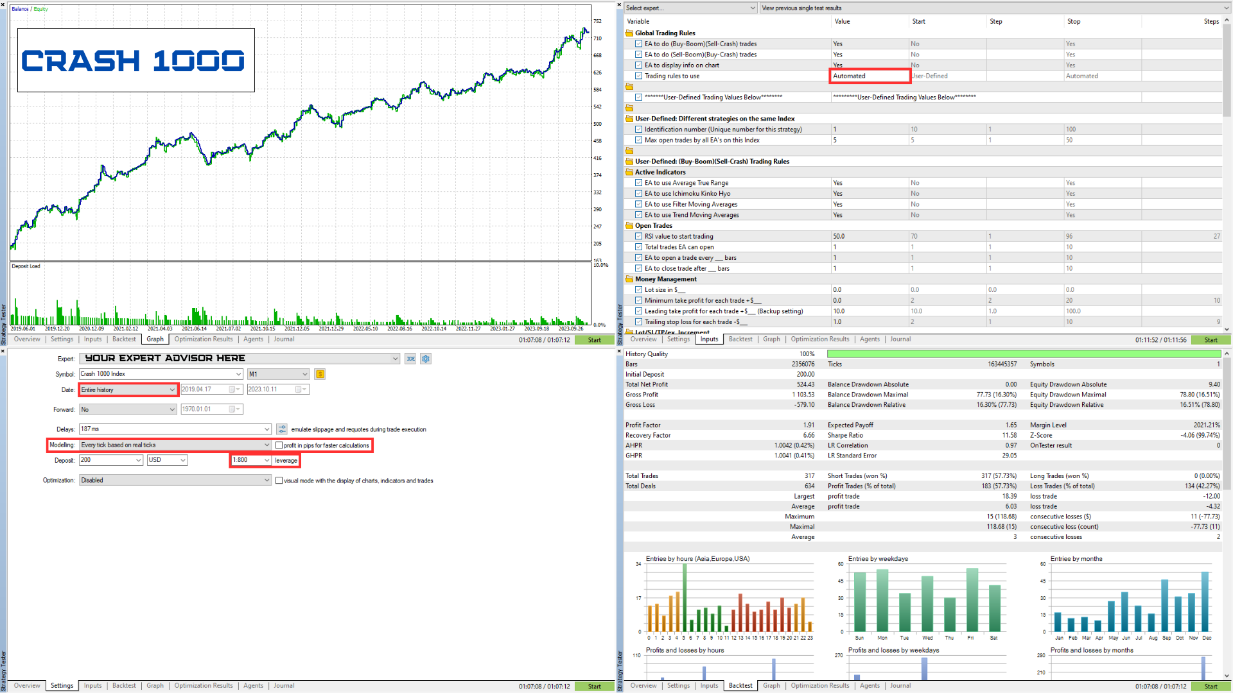Toggle checkbox for EA to use Average True Range
1233x693 pixels.
pyautogui.click(x=639, y=183)
